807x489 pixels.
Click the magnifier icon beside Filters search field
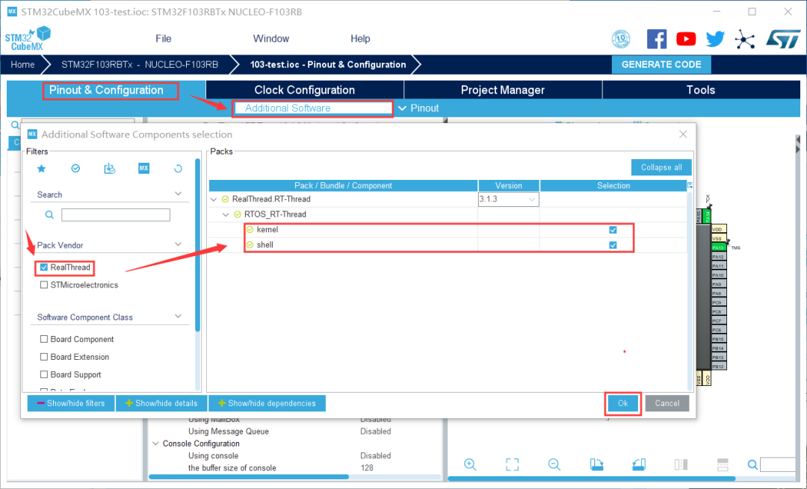point(49,215)
